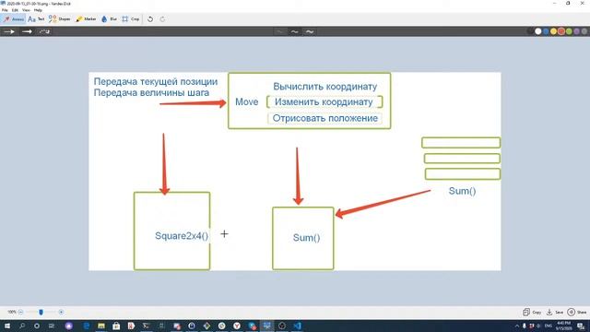The height and width of the screenshot is (332, 590).
Task: Select the yellow color swatch
Action: click(x=553, y=31)
